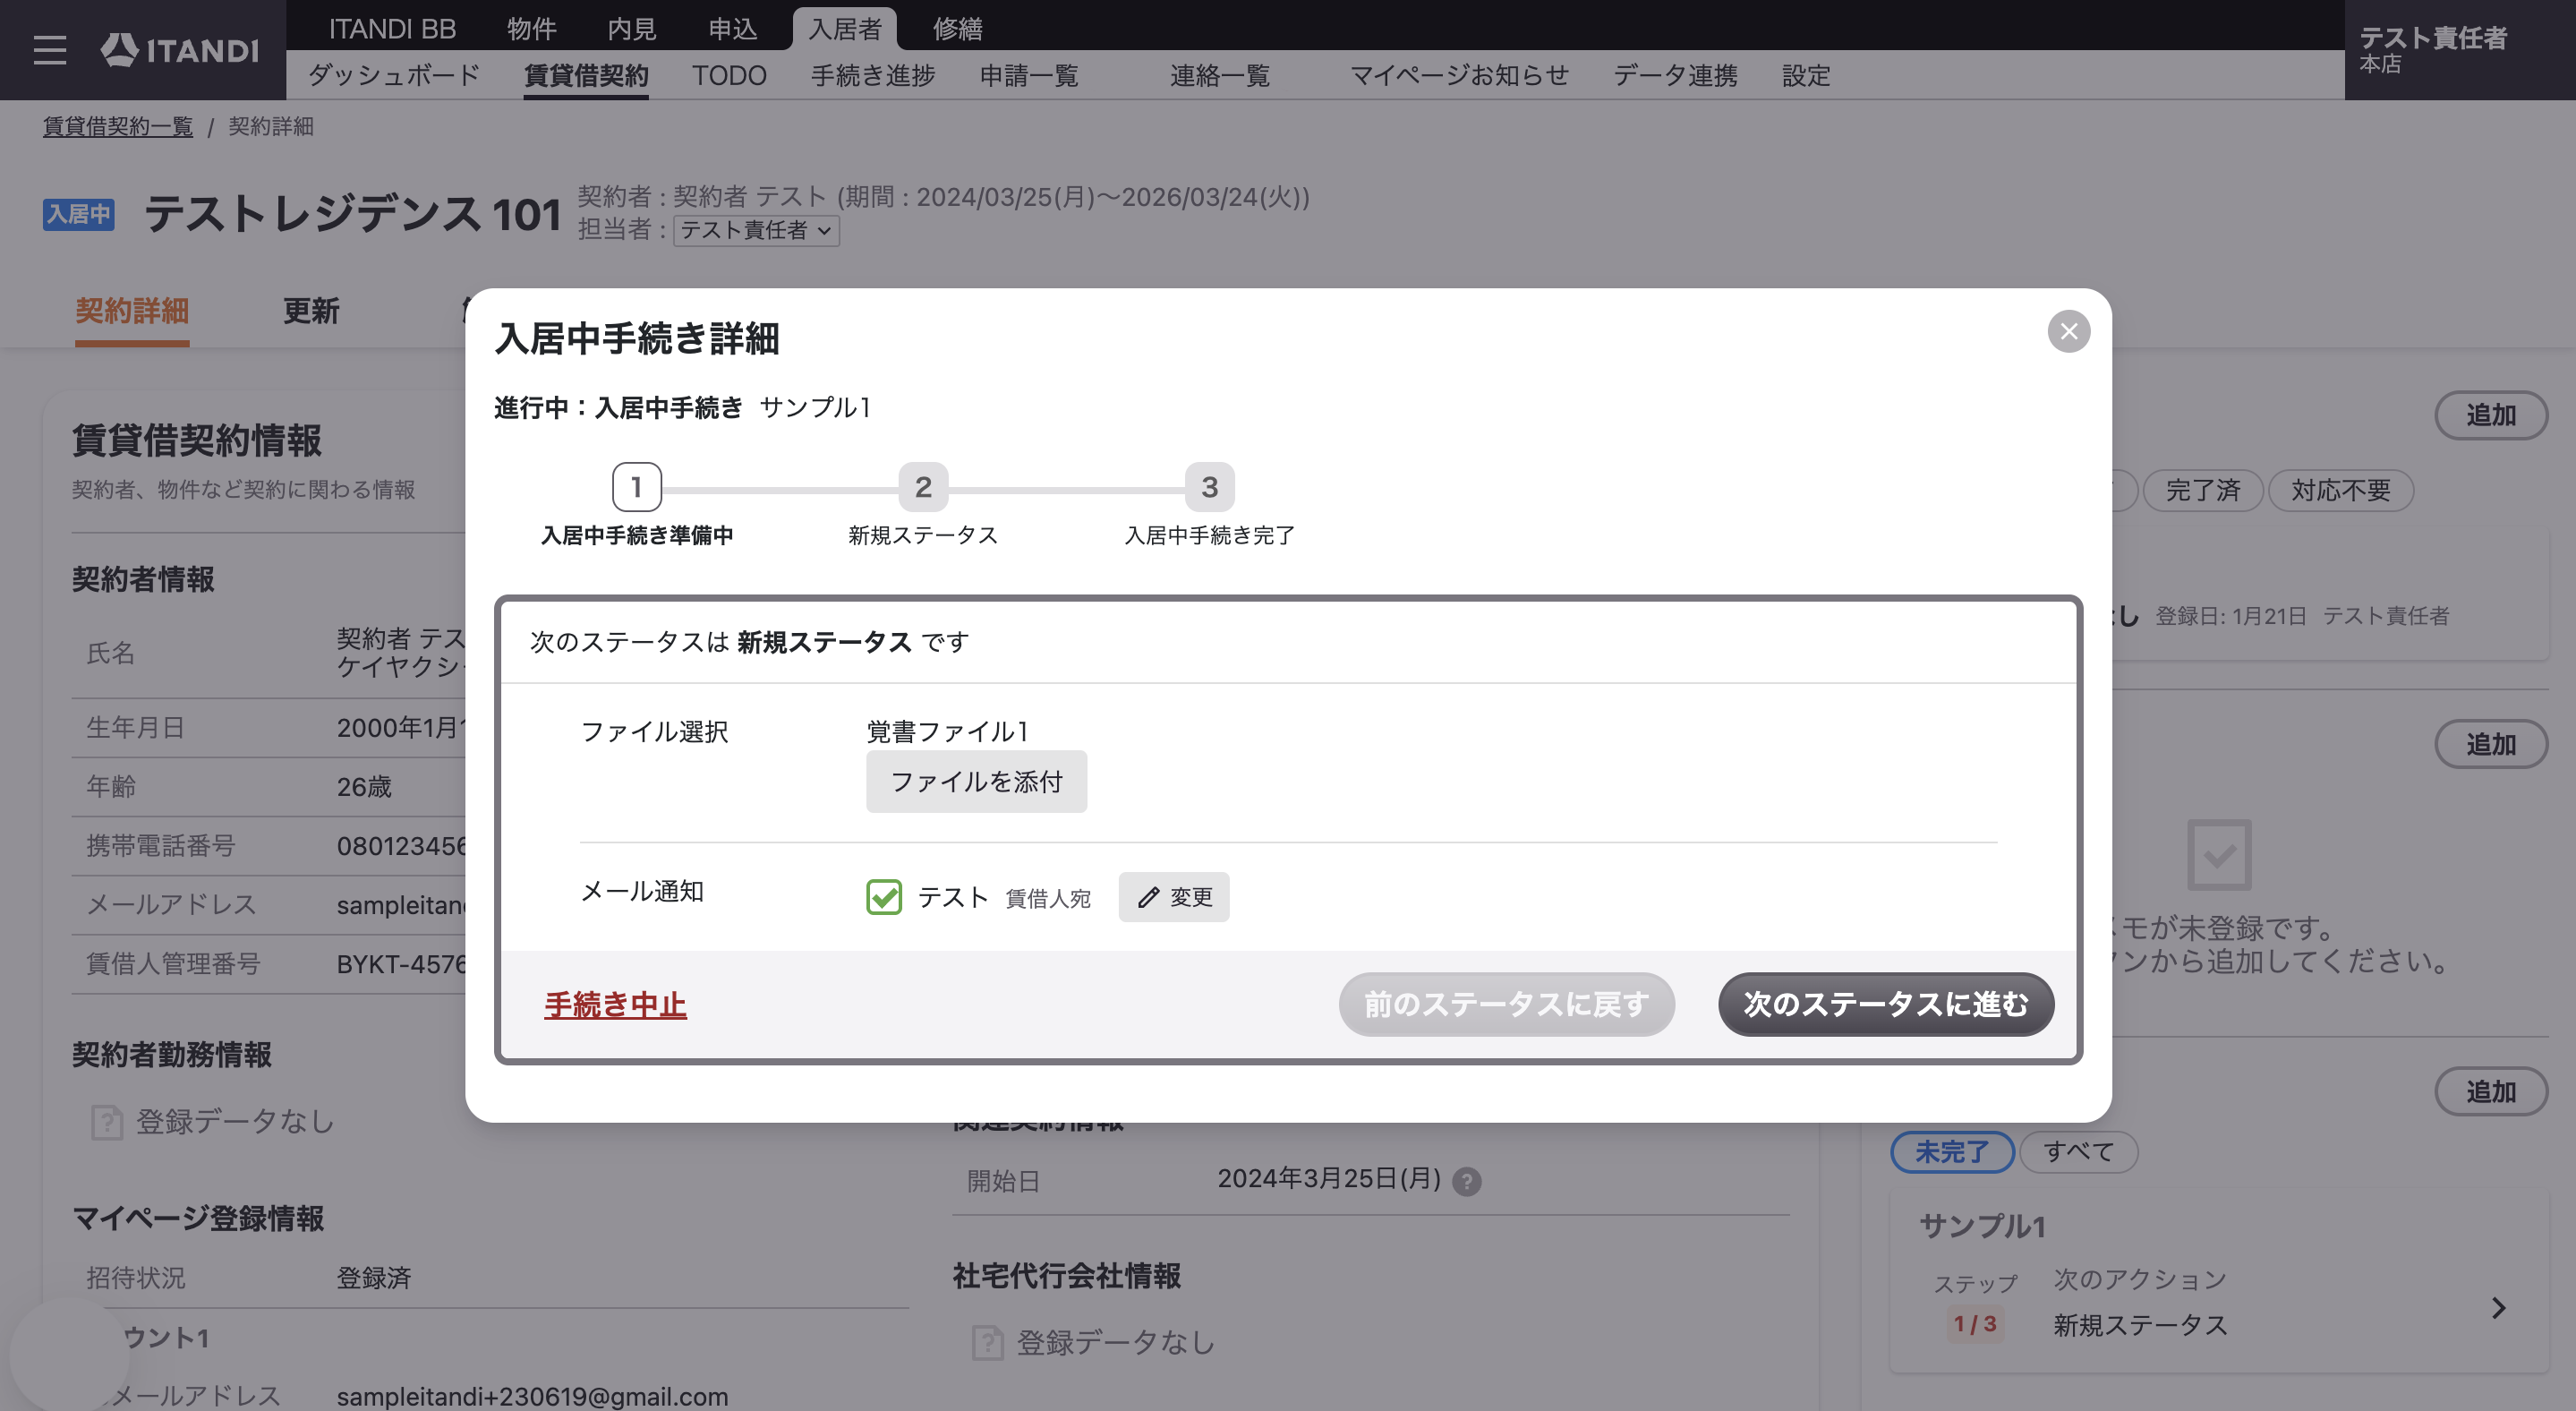
Task: Open TODO menu item
Action: [x=729, y=76]
